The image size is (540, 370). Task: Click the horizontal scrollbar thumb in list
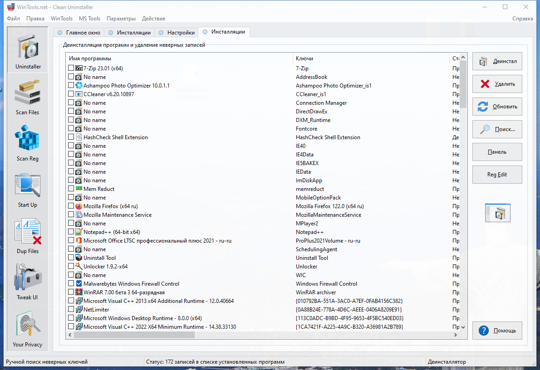[x=134, y=335]
